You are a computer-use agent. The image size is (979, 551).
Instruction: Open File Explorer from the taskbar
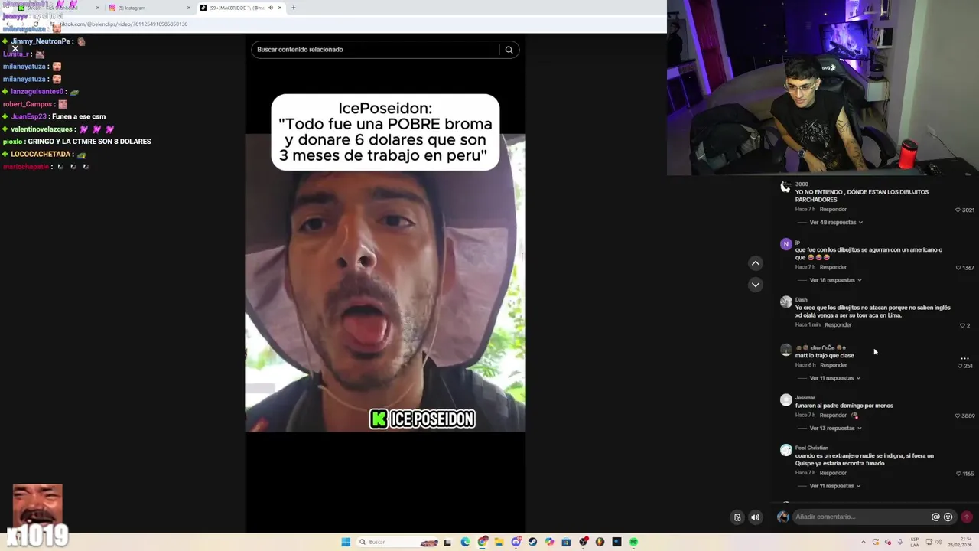pos(499,542)
